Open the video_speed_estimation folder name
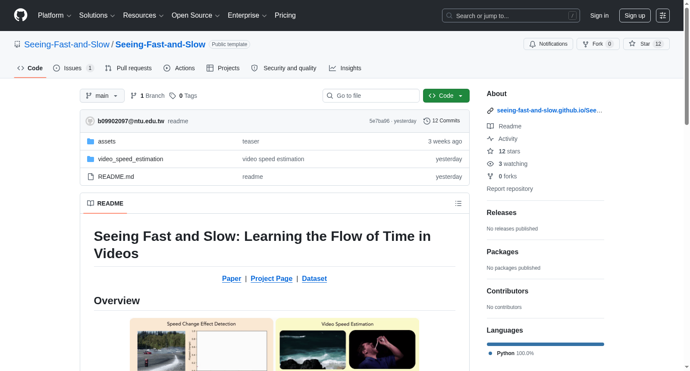Viewport: 690px width, 371px height. pyautogui.click(x=131, y=159)
